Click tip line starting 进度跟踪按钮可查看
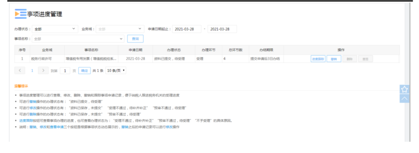 pyautogui.click(x=126, y=121)
